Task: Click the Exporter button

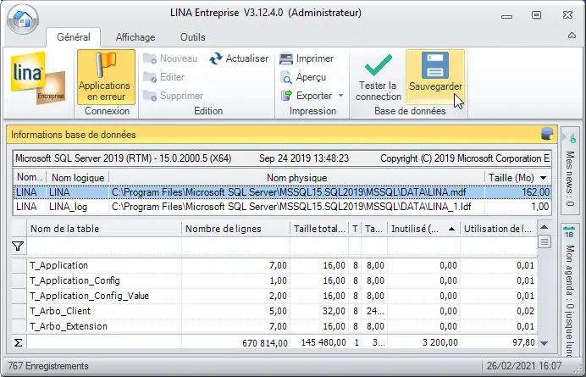Action: [x=307, y=96]
